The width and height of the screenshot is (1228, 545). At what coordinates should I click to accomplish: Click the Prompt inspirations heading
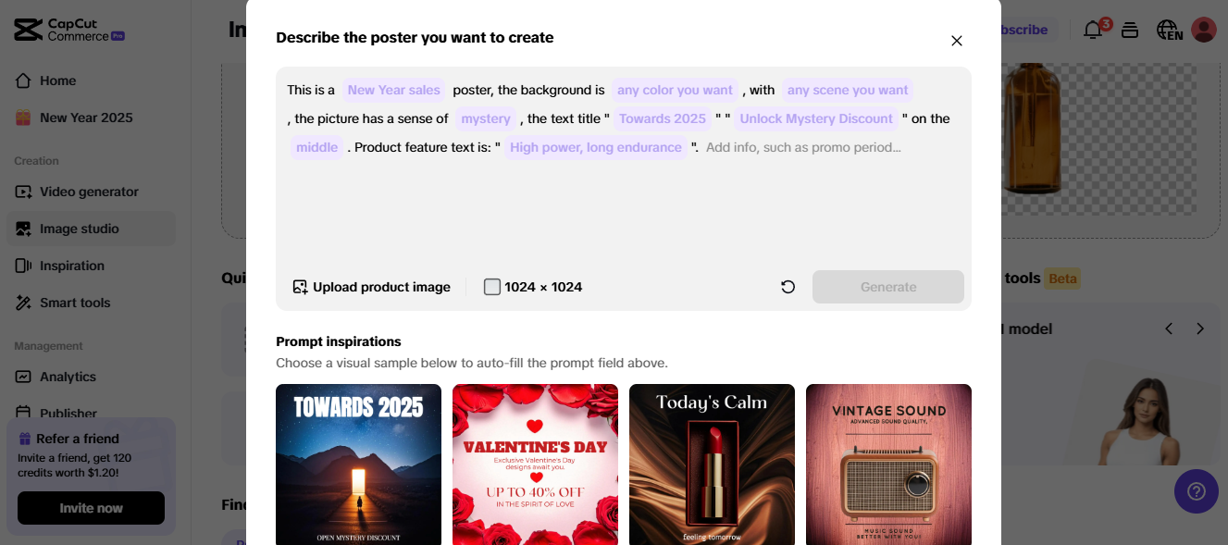pos(339,341)
